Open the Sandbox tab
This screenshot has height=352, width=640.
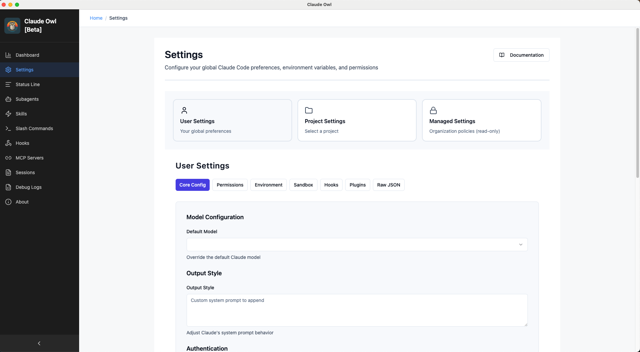[x=303, y=185]
